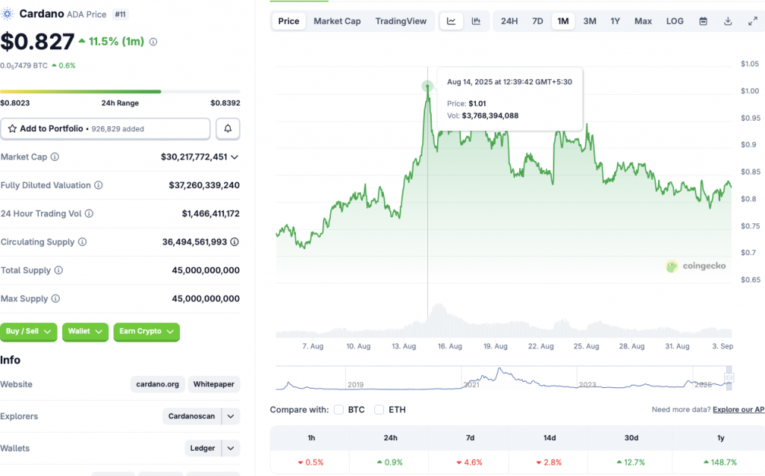Screen dimensions: 765x476
Task: Select 3M time range
Action: click(590, 21)
